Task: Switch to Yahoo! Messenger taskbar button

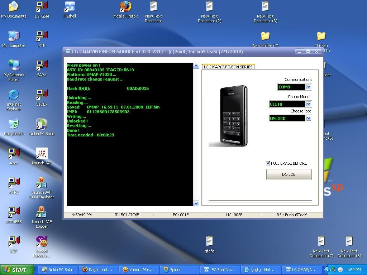Action: tap(139, 270)
